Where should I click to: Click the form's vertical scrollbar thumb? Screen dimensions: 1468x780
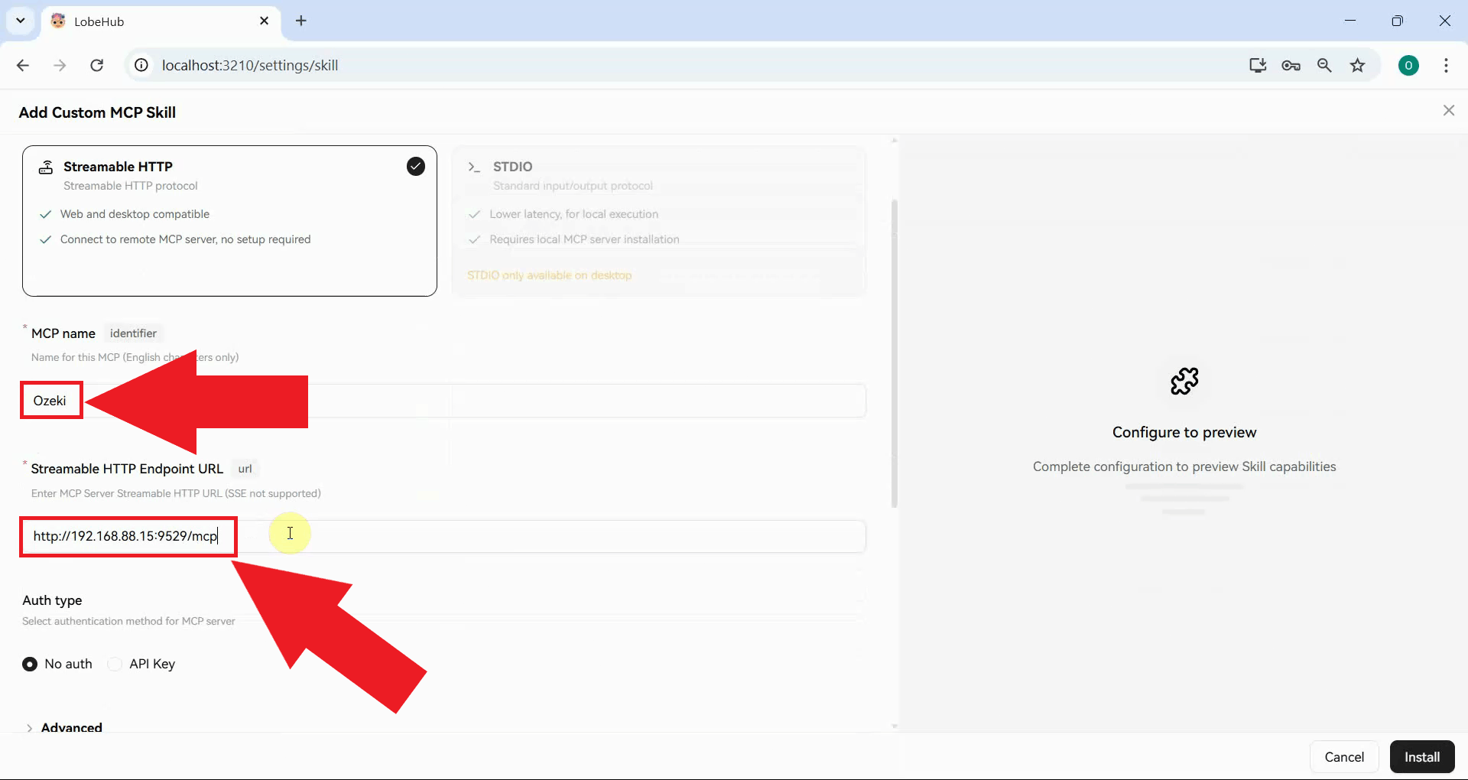coord(895,353)
